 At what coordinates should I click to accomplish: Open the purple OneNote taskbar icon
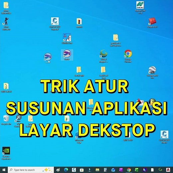click(x=121, y=170)
